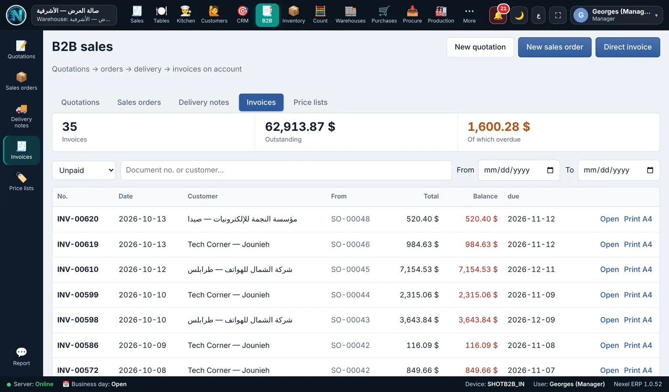The width and height of the screenshot is (669, 392).
Task: Open Delivery notes in the left sidebar
Action: 22,116
